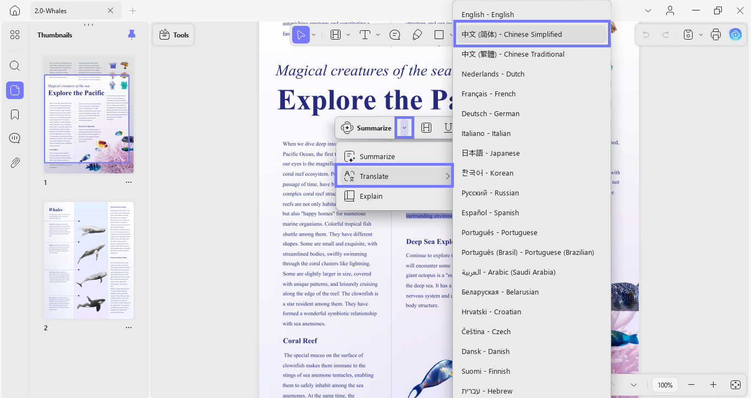Select the page 2 thumbnail
This screenshot has height=398, width=751.
[88, 260]
